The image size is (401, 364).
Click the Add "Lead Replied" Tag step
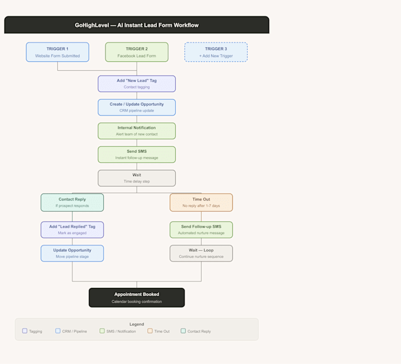[73, 229]
